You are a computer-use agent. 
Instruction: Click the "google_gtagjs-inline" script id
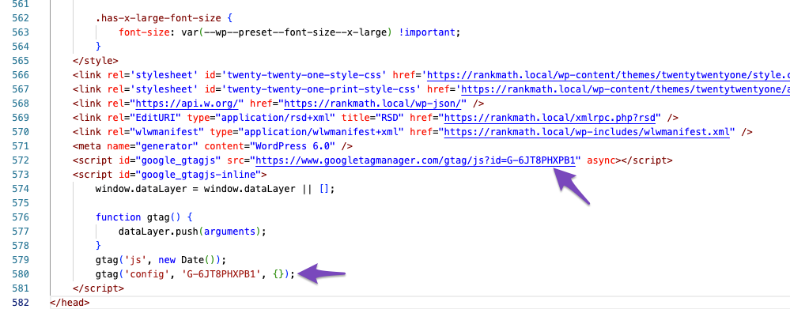[x=198, y=175]
